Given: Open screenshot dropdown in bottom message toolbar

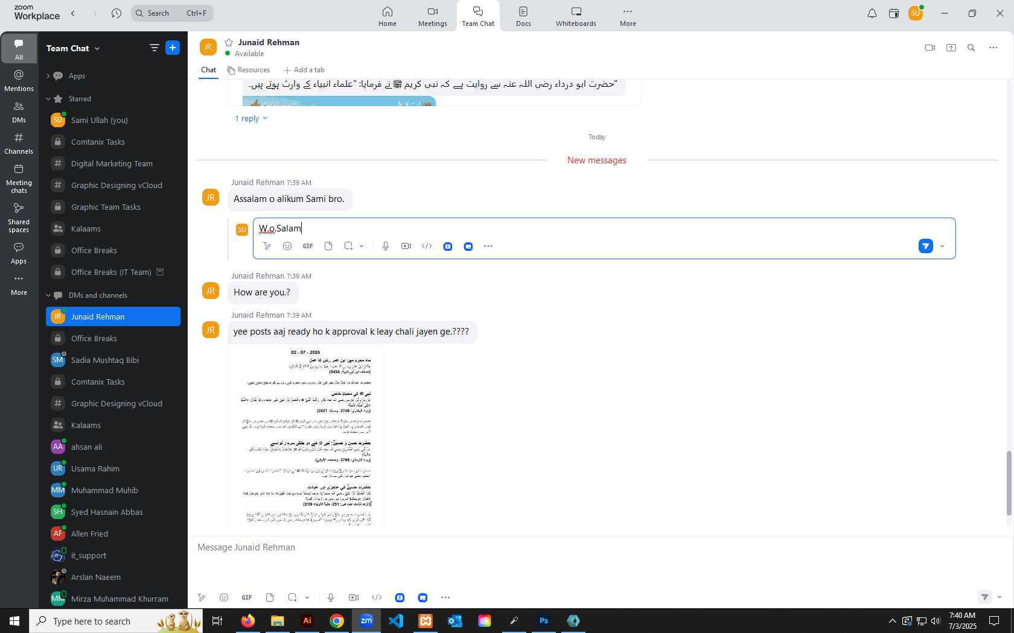Looking at the screenshot, I should tap(307, 597).
